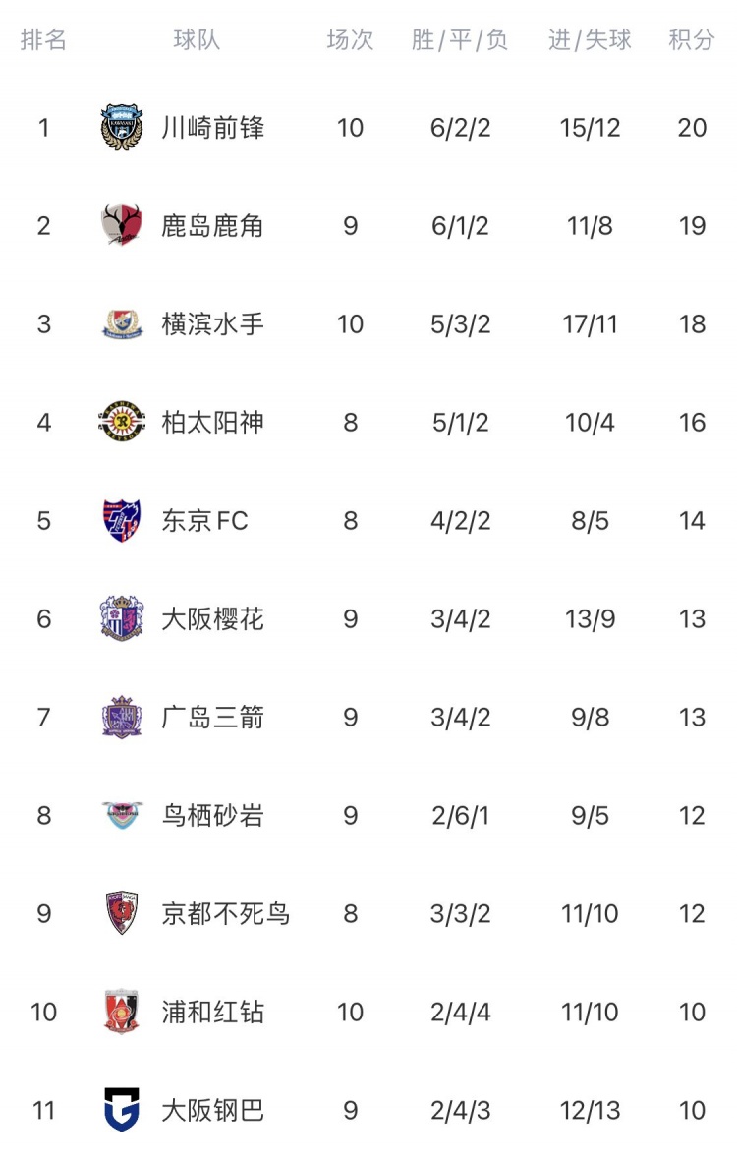Select the Sanfrecce Hiroshima purple badge
This screenshot has height=1161, width=737.
coord(121,717)
